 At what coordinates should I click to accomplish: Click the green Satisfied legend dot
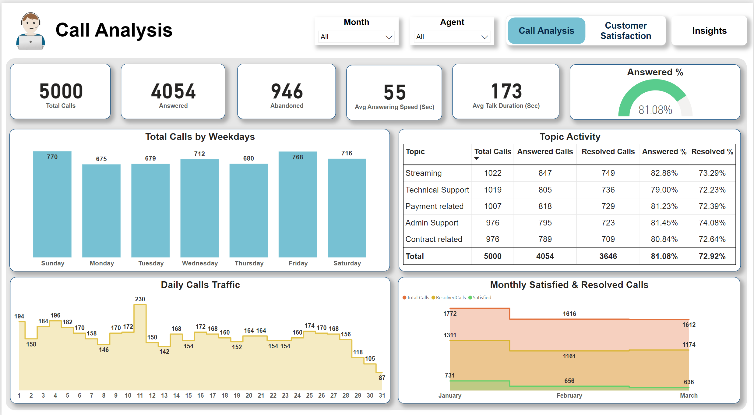(470, 298)
